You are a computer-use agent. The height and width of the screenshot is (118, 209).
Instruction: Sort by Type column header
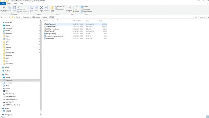(88, 21)
